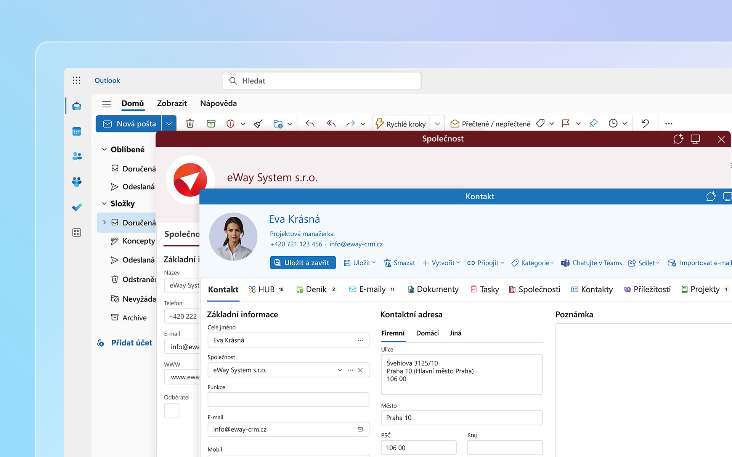The height and width of the screenshot is (457, 732).
Task: Click into the Hledat search box
Action: (322, 81)
